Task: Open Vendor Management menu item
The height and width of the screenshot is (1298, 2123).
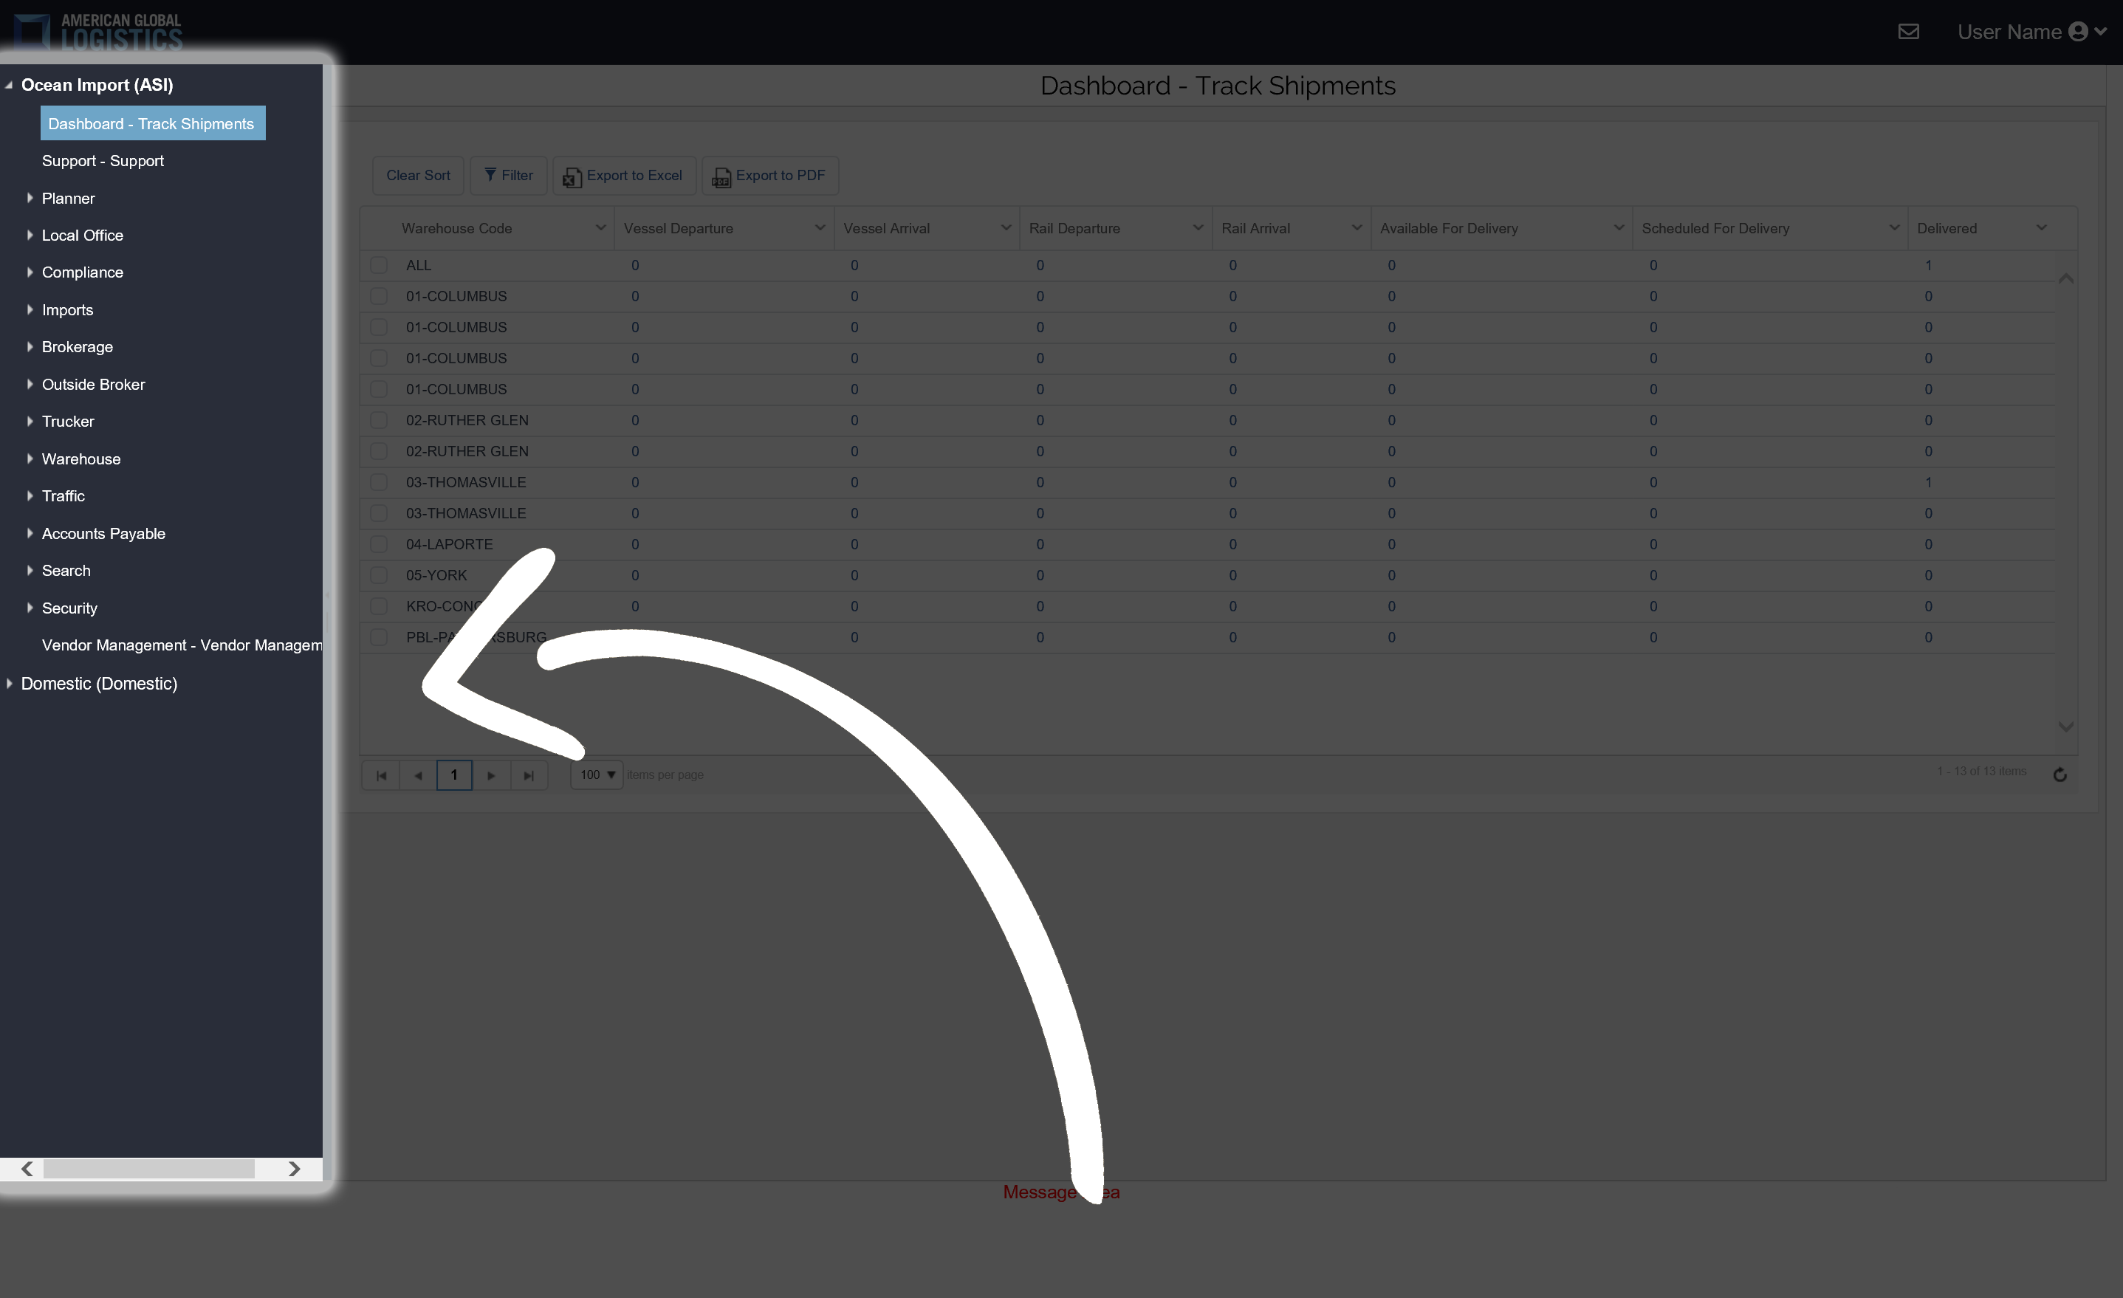Action: pyautogui.click(x=182, y=645)
